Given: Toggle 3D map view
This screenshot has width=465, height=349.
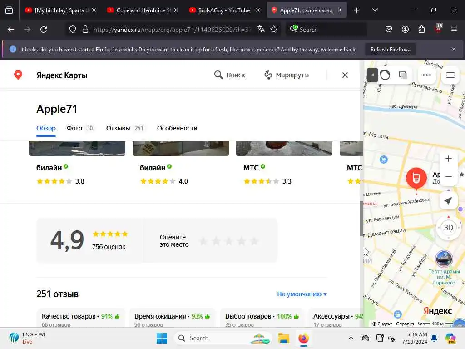Looking at the screenshot, I should (x=448, y=228).
